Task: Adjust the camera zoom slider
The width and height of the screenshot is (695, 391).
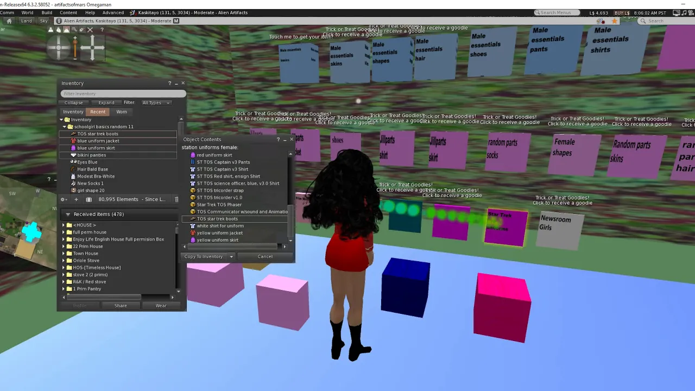Action: (x=75, y=48)
